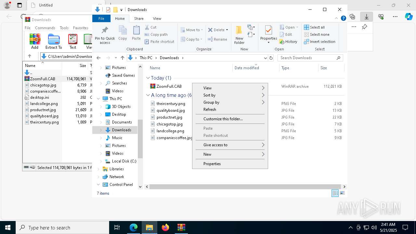Screen dimensions: 416x234
Task: Sort by Date modified column
Action: tap(256, 68)
